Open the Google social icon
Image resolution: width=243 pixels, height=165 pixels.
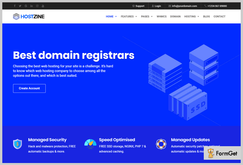pyautogui.click(x=26, y=6)
